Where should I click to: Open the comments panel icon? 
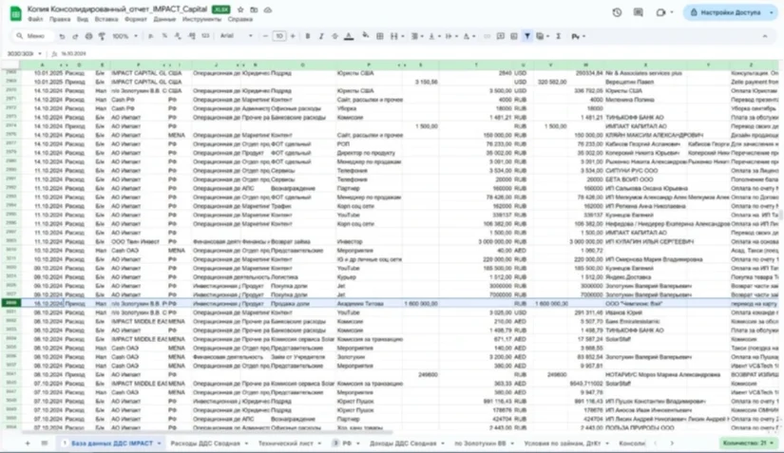pos(638,12)
